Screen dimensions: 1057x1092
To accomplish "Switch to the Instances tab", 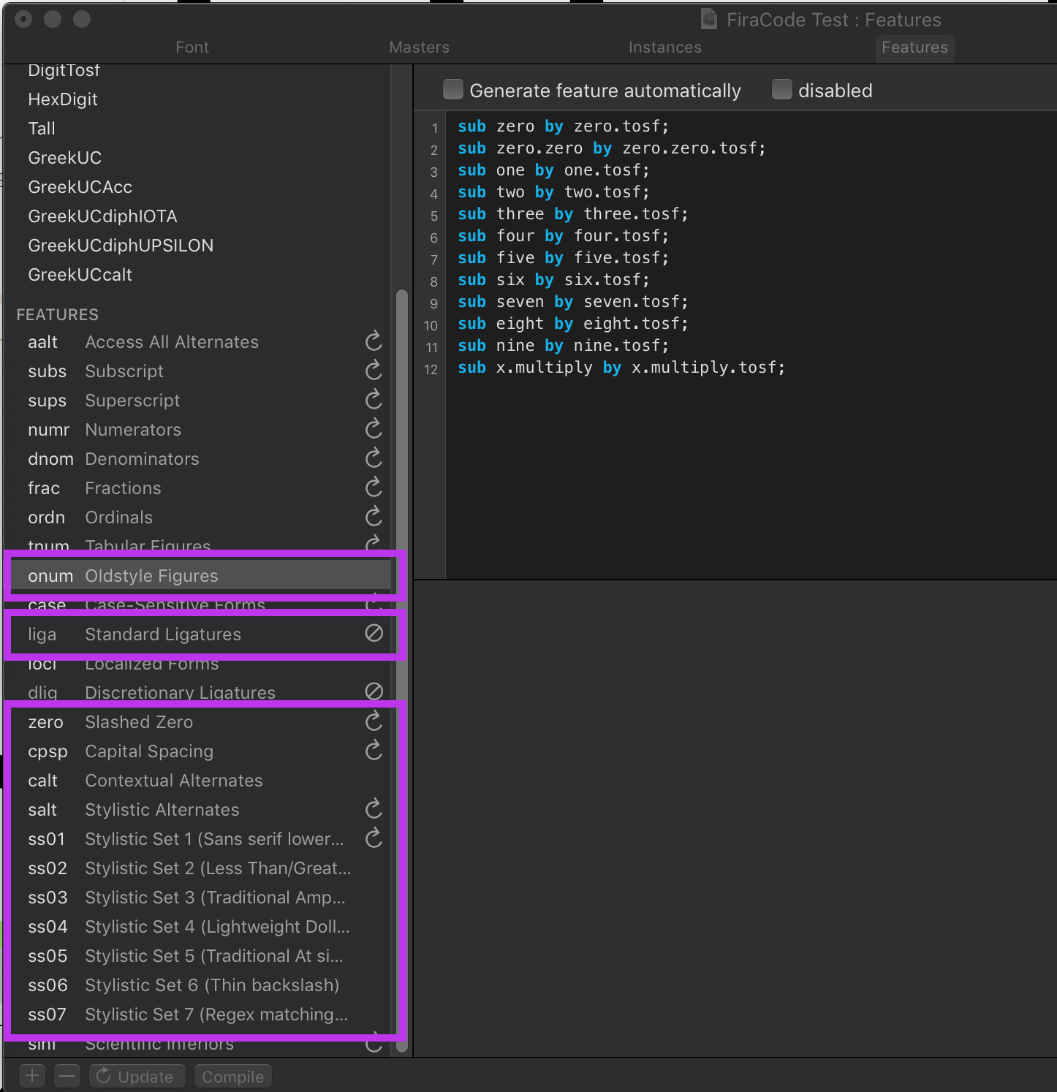I will 664,47.
